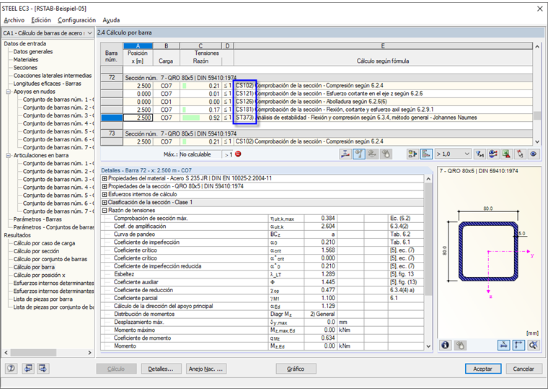
Task: Open the Configuración menu
Action: click(x=76, y=20)
